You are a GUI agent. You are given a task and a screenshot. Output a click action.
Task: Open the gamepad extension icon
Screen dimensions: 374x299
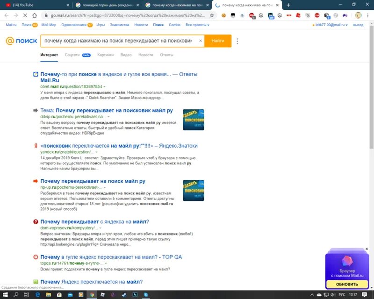coord(345,15)
